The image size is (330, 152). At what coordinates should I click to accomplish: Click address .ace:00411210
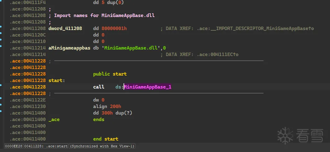pyautogui.click(x=28, y=41)
